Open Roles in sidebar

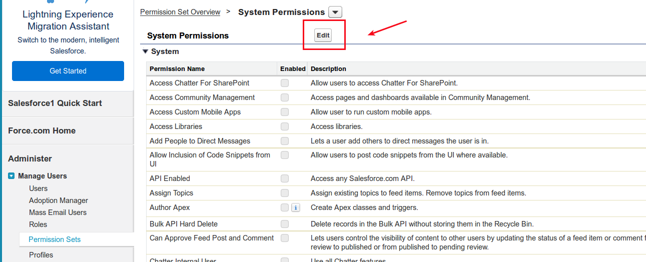pyautogui.click(x=38, y=224)
